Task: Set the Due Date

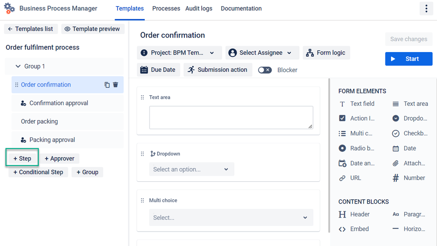Action: tap(158, 69)
